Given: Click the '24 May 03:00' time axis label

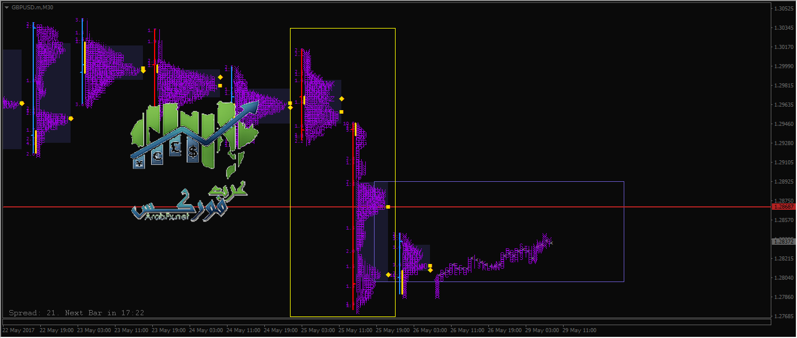Looking at the screenshot, I should (x=206, y=330).
